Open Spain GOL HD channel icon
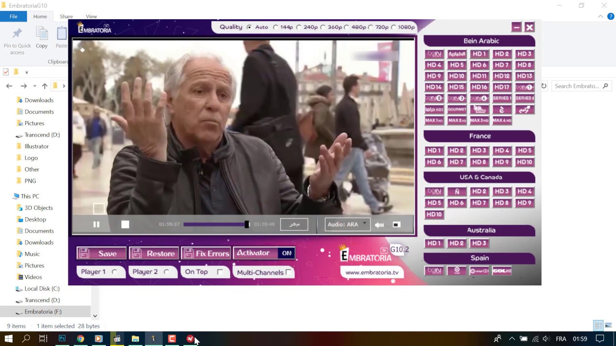The width and height of the screenshot is (616, 346). (x=502, y=271)
